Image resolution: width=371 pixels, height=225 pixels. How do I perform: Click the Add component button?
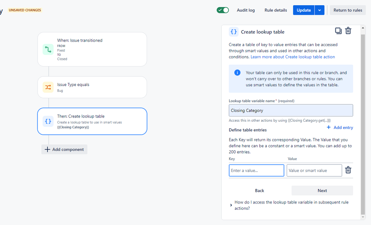(x=64, y=150)
